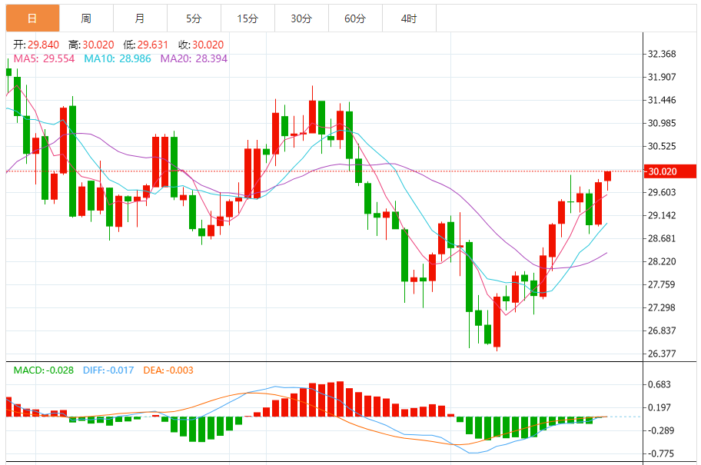The width and height of the screenshot is (701, 465).
Task: Click the close price 收 value
Action: [x=208, y=45]
